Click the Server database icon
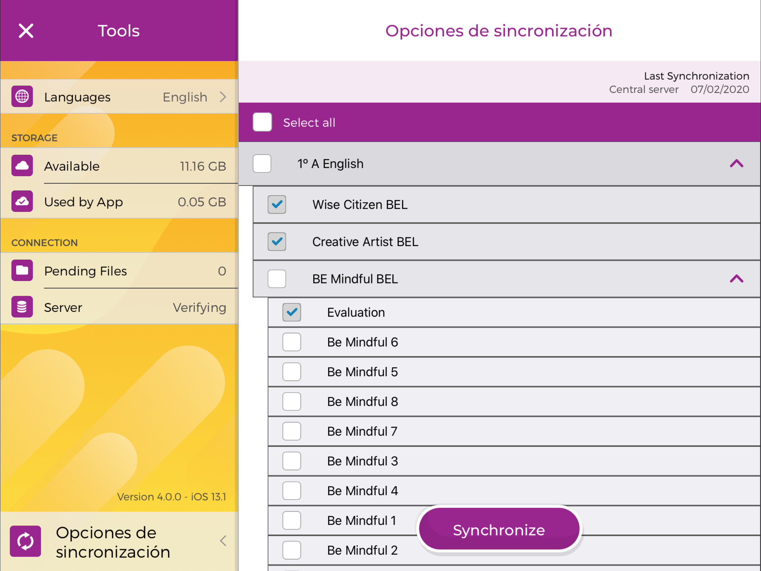This screenshot has height=571, width=761. coord(22,306)
